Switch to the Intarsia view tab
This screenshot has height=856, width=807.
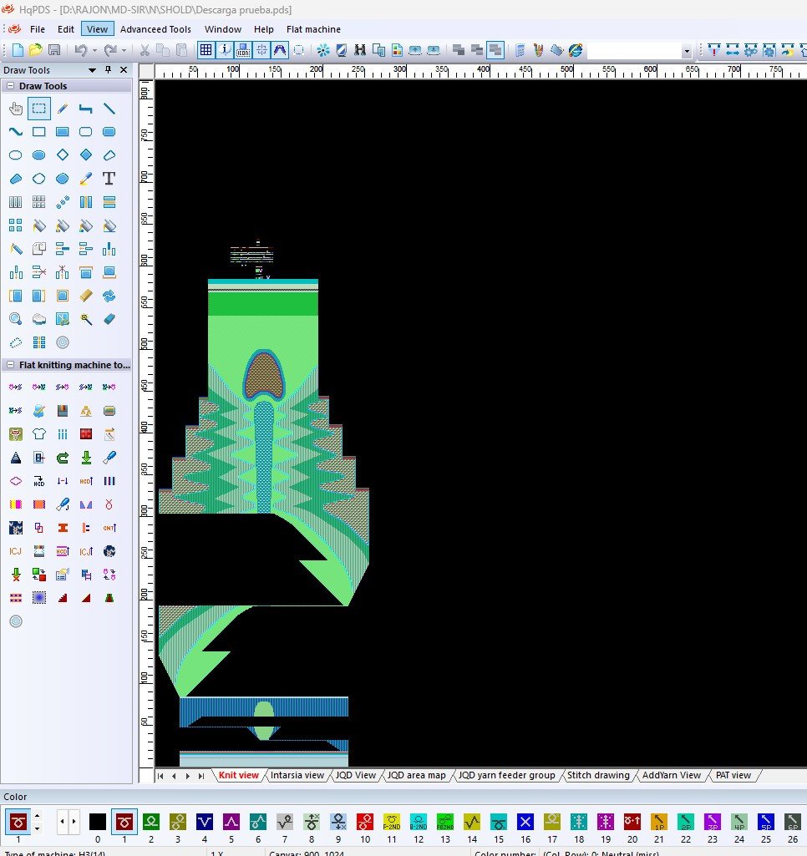pyautogui.click(x=297, y=776)
